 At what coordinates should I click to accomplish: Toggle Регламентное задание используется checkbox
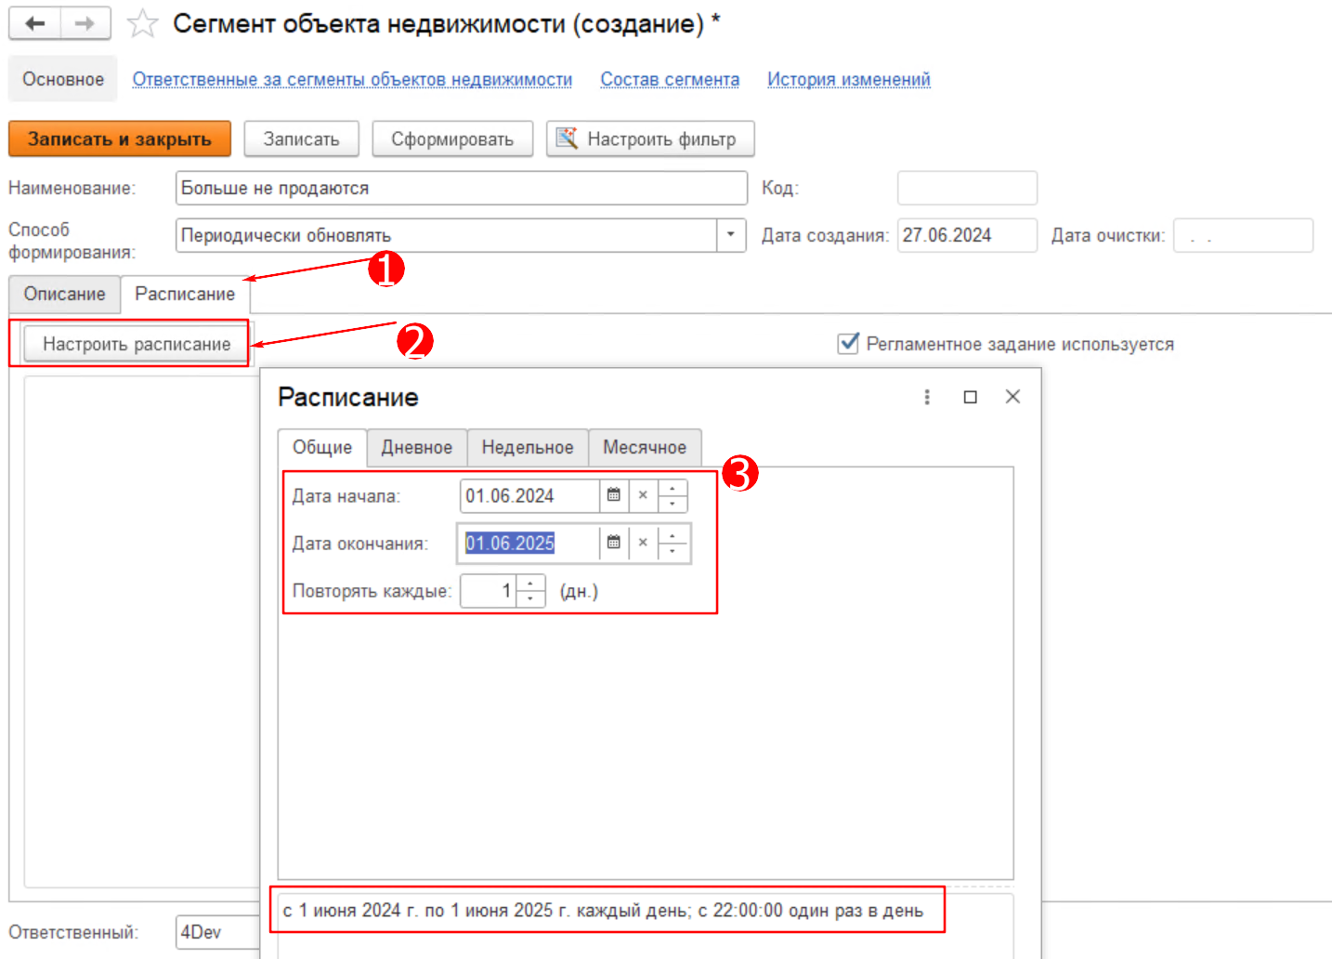[848, 344]
